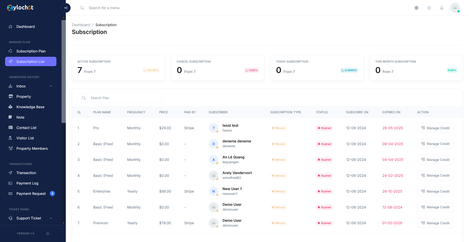Click Manage Credit for New User 1

[435, 191]
